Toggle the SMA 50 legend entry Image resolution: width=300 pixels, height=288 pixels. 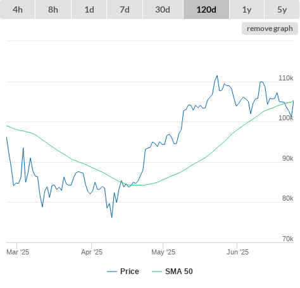(179, 272)
